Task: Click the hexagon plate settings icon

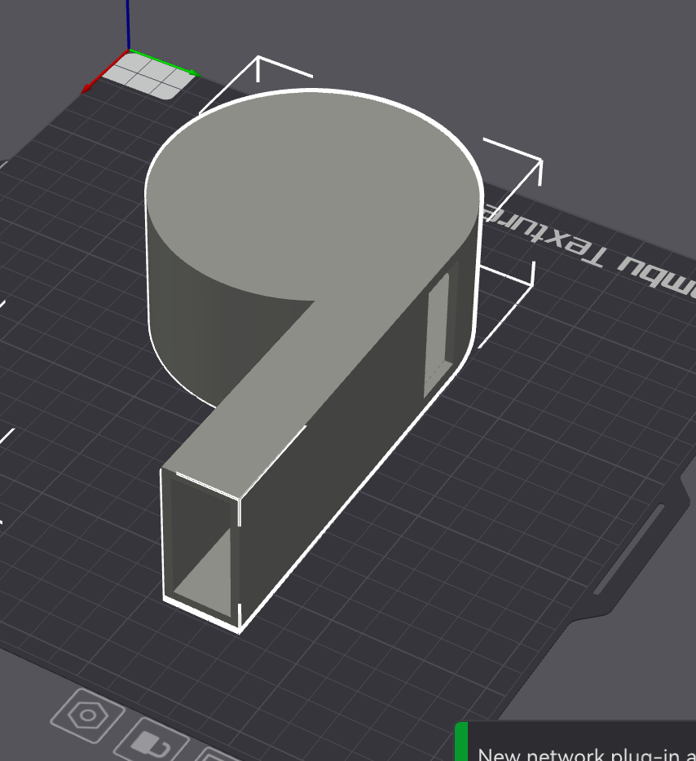Action: pos(86,715)
